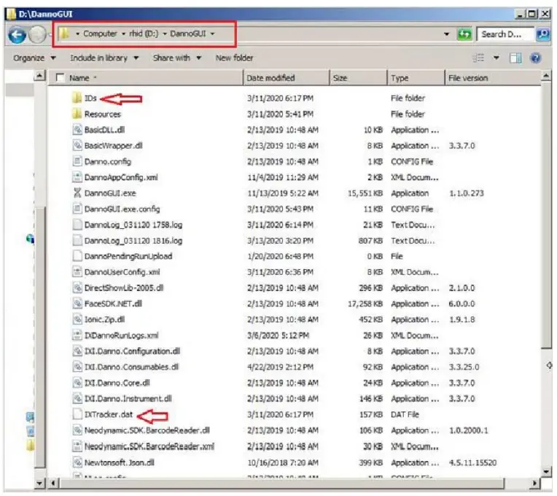The width and height of the screenshot is (557, 496).
Task: Click the Ionic.Zip.dll file icon
Action: tap(77, 319)
